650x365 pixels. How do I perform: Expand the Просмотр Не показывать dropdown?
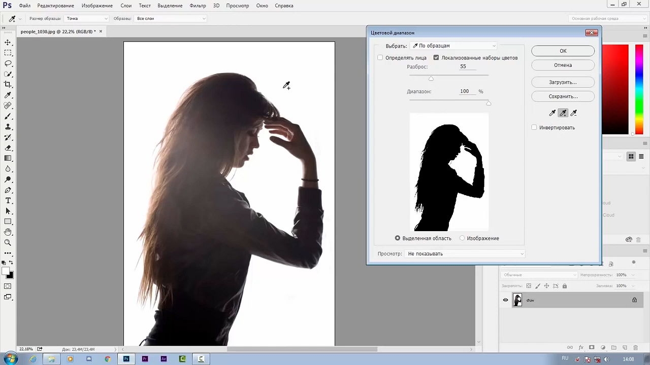pos(465,253)
